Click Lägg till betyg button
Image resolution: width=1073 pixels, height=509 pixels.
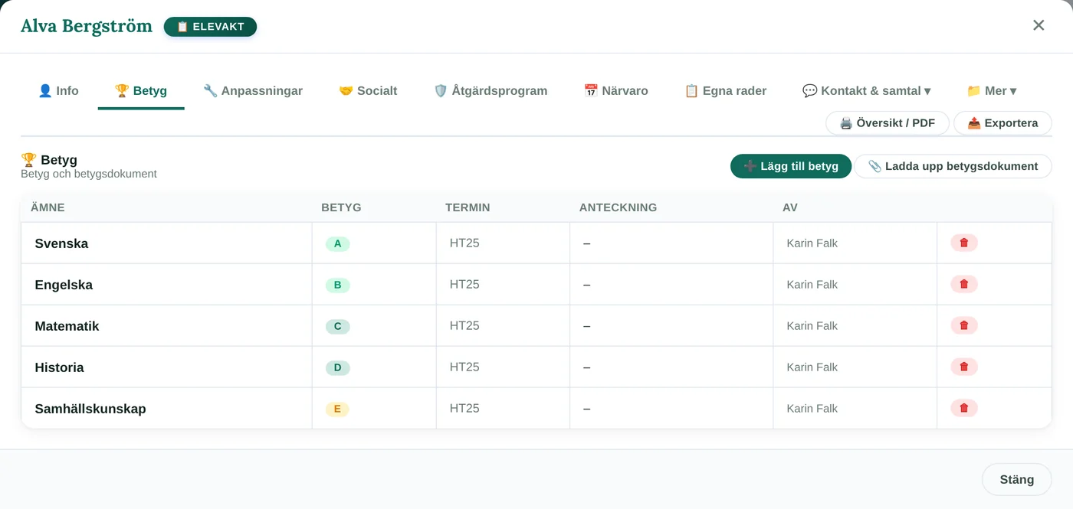791,166
